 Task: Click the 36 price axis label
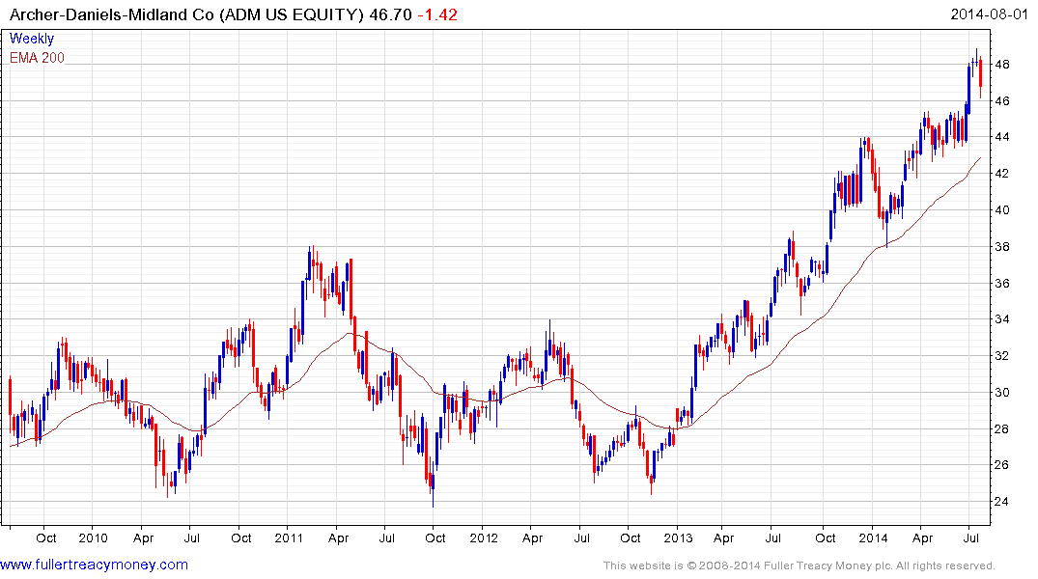point(1001,283)
